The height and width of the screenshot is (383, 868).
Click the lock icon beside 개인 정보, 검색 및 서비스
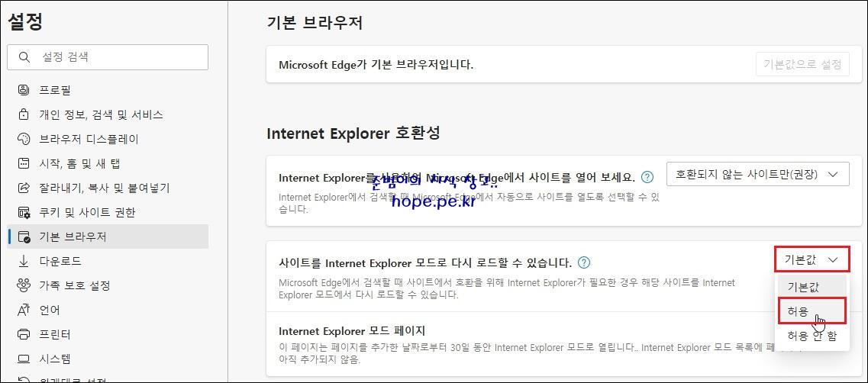pyautogui.click(x=24, y=114)
